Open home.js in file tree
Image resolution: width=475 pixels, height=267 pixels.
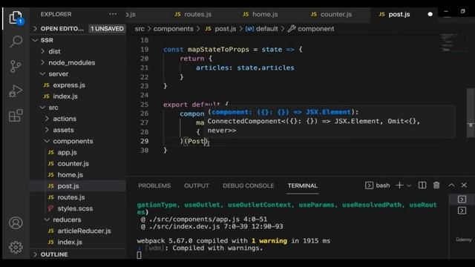pos(70,175)
